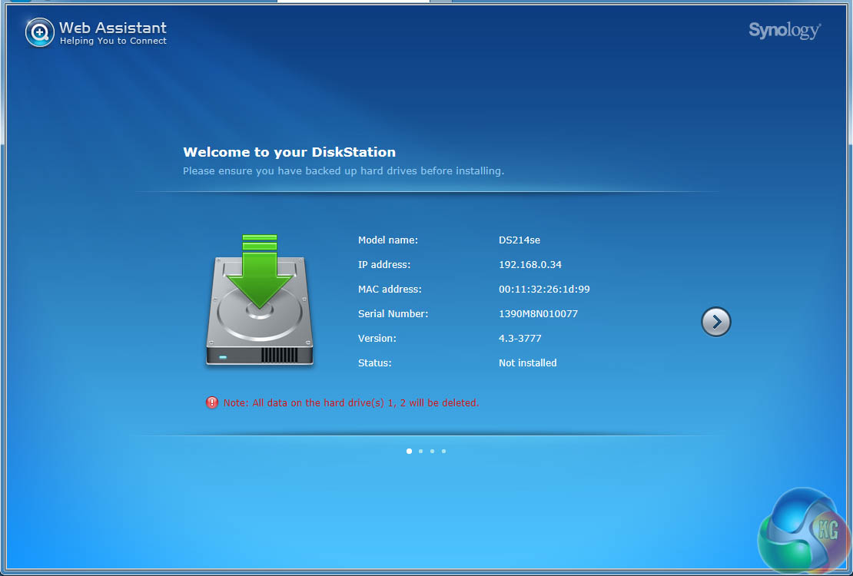
Task: Click the 'Serial Number:' label
Action: (393, 313)
